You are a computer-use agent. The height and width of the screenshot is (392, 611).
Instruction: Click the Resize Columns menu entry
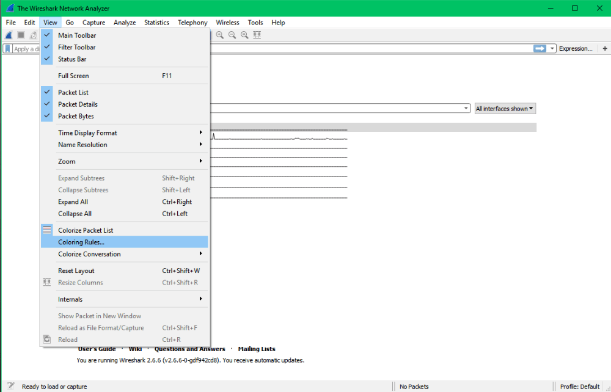click(124, 283)
